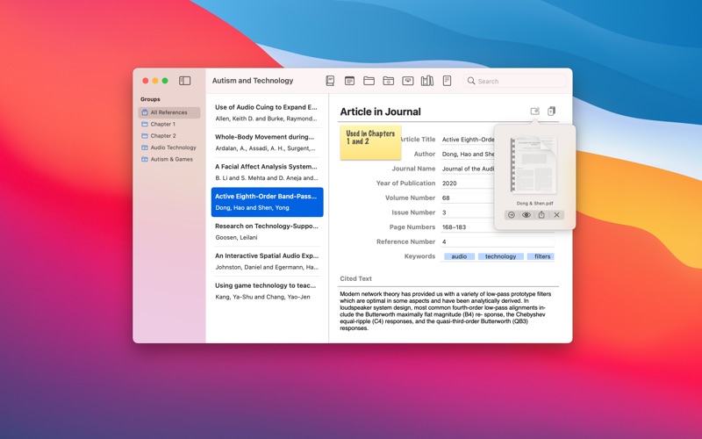702x439 pixels.
Task: Click the copy reference clipboard icon
Action: tap(552, 112)
